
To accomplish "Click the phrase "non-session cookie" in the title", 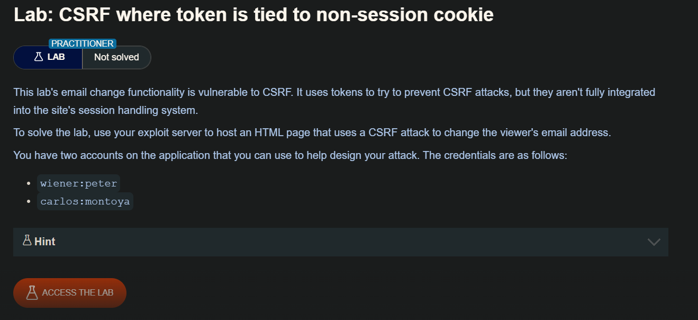I will (405, 15).
